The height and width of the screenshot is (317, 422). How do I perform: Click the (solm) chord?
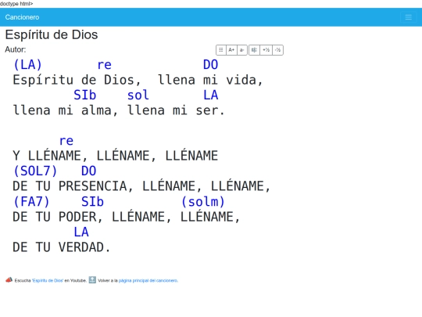point(203,202)
